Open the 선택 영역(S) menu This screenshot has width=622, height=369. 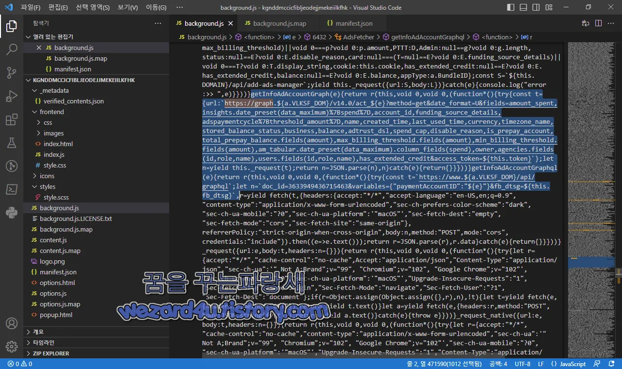coord(93,7)
